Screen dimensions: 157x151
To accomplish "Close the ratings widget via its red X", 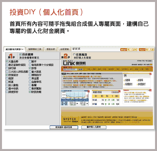I will point(151,74).
